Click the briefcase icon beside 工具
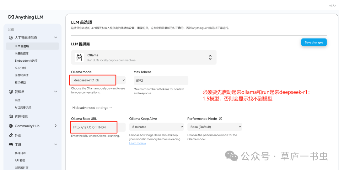 point(11,145)
